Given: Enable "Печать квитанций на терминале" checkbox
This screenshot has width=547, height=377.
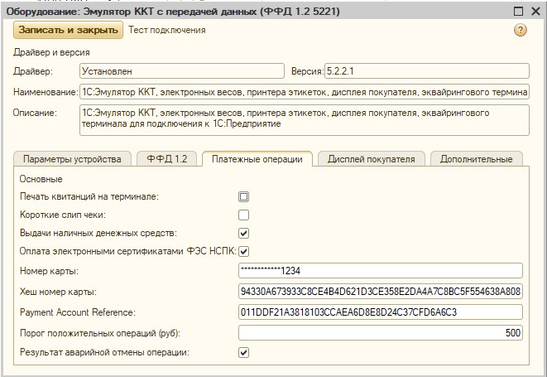Looking at the screenshot, I should [x=244, y=196].
